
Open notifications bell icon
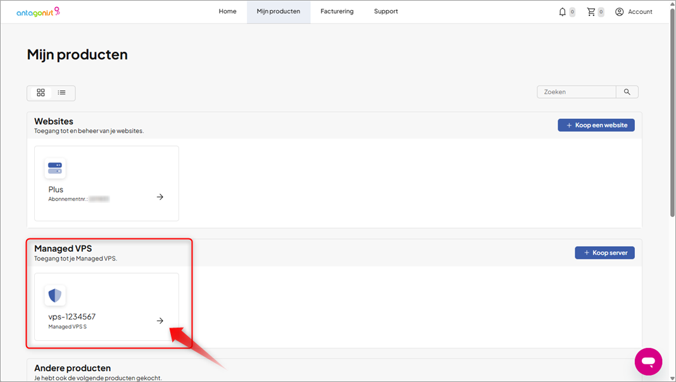pyautogui.click(x=562, y=12)
